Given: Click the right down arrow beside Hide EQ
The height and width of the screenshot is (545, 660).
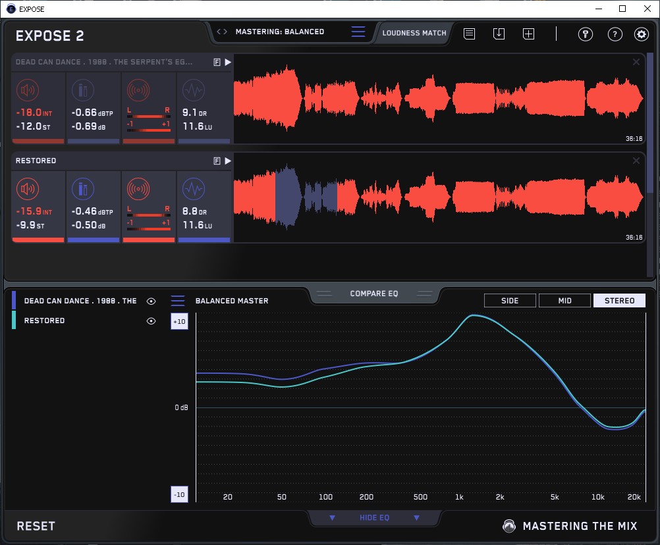Looking at the screenshot, I should pos(416,517).
